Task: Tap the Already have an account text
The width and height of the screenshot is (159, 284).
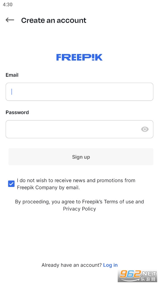Action: pos(72,265)
